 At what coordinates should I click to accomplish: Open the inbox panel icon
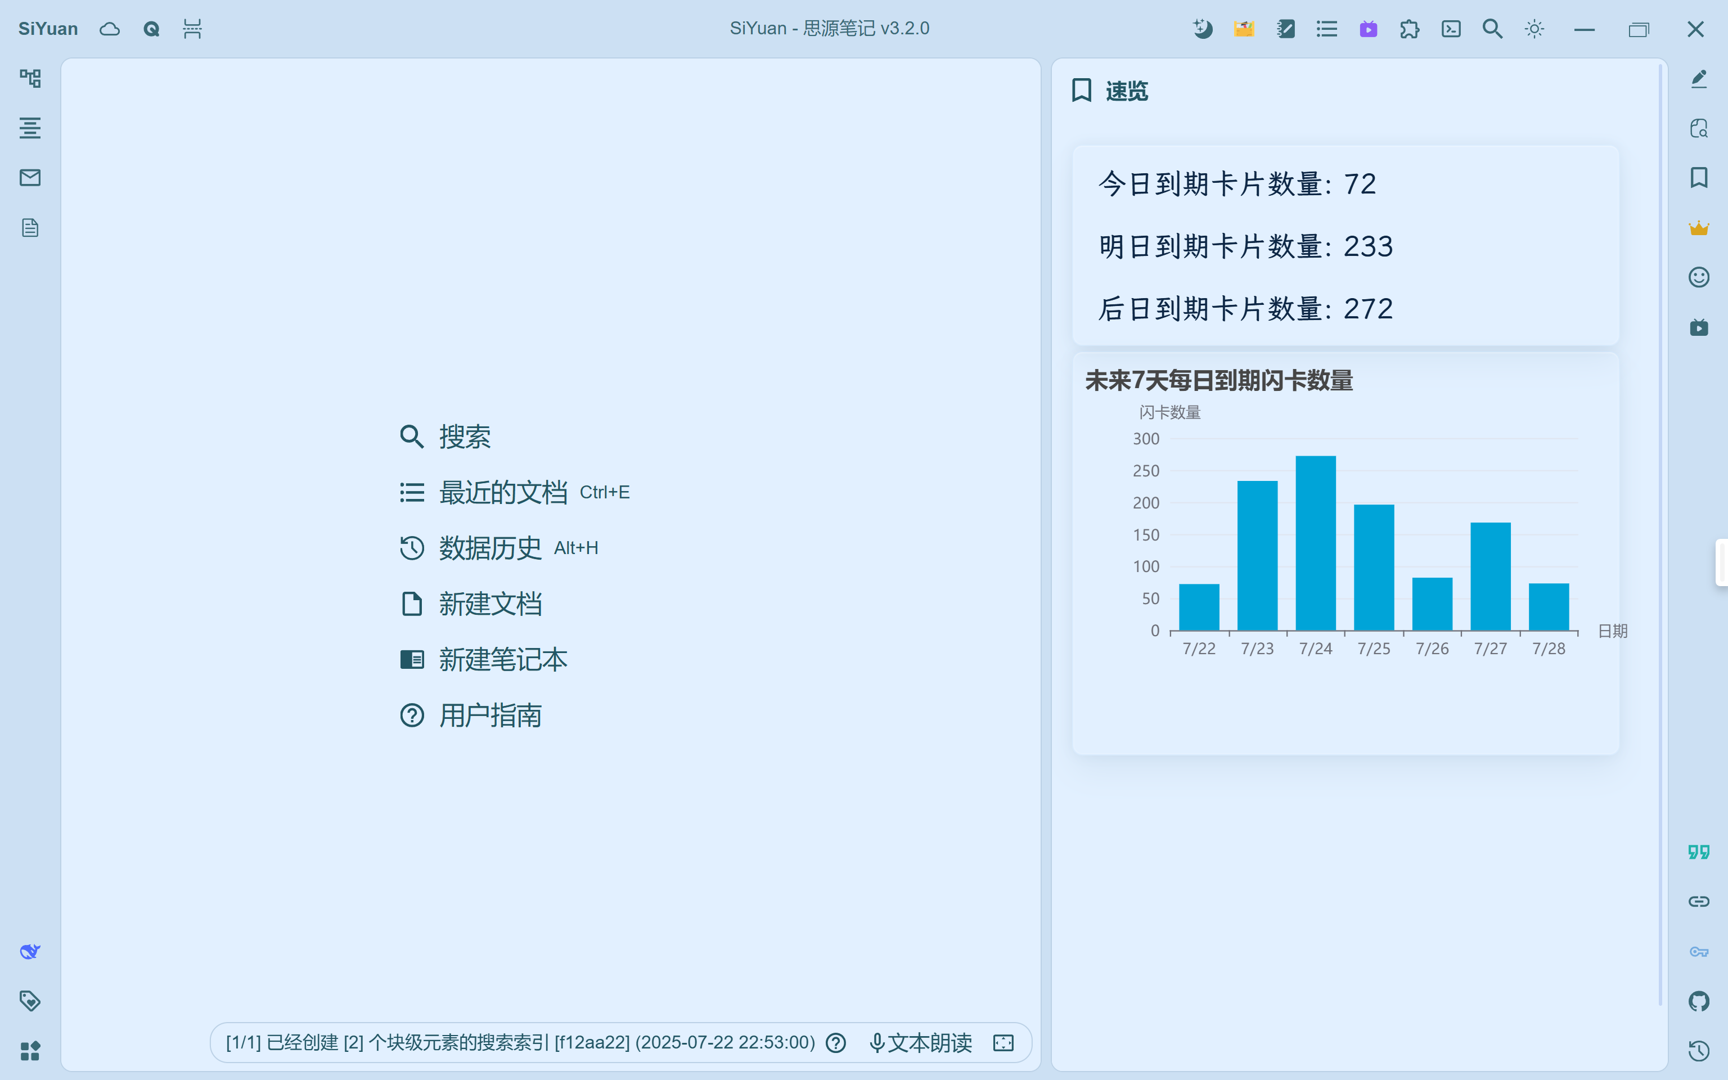pos(30,178)
